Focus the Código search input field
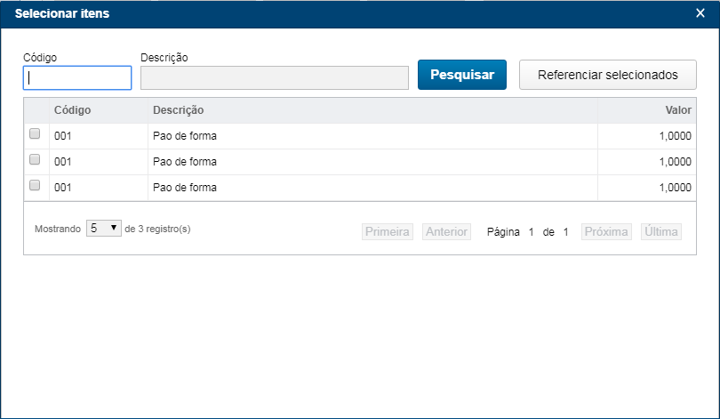 tap(77, 77)
